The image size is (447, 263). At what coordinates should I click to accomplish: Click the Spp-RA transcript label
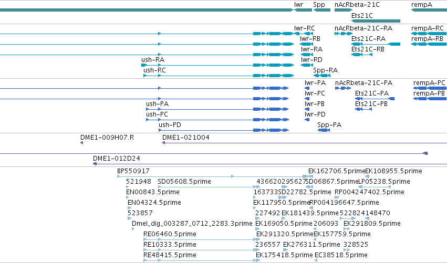[325, 70]
